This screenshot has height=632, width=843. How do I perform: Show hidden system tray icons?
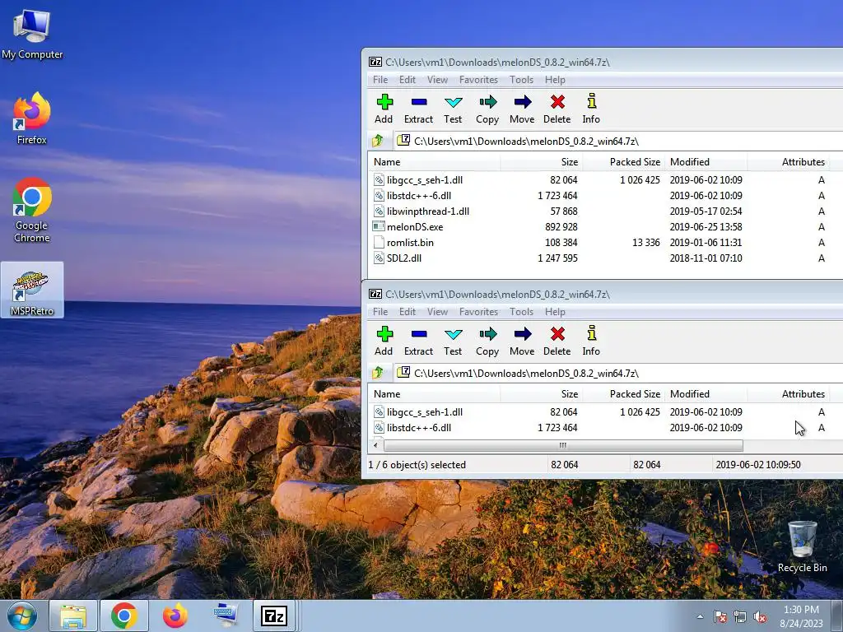[x=700, y=616]
